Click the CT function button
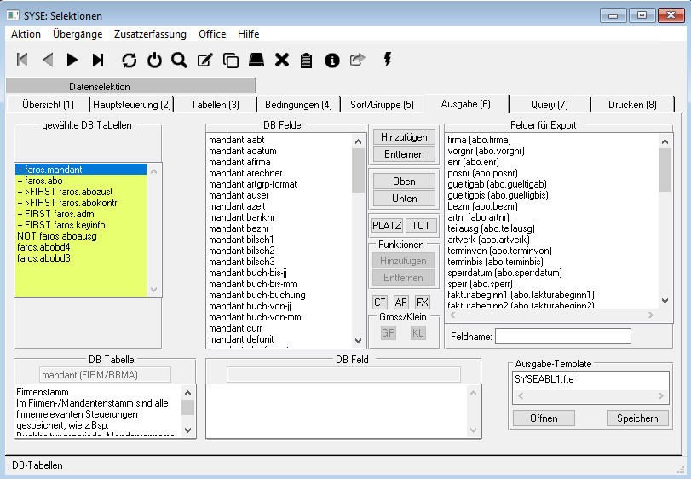Viewport: 691px width, 479px height. pos(380,303)
